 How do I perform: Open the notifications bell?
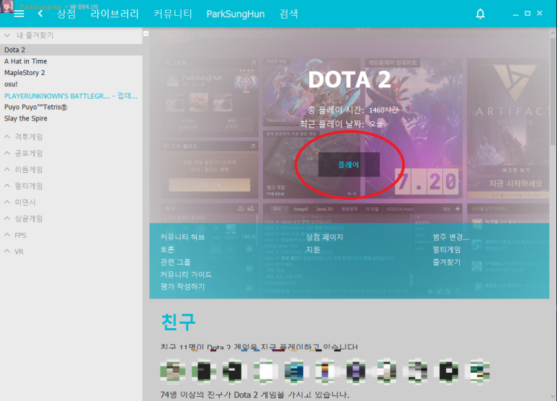[481, 14]
